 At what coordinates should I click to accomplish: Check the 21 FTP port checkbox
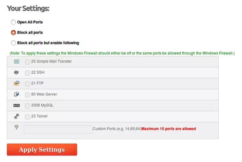point(27,84)
